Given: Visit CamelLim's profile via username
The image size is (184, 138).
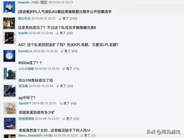Looking at the screenshot, I should tap(25, 51).
